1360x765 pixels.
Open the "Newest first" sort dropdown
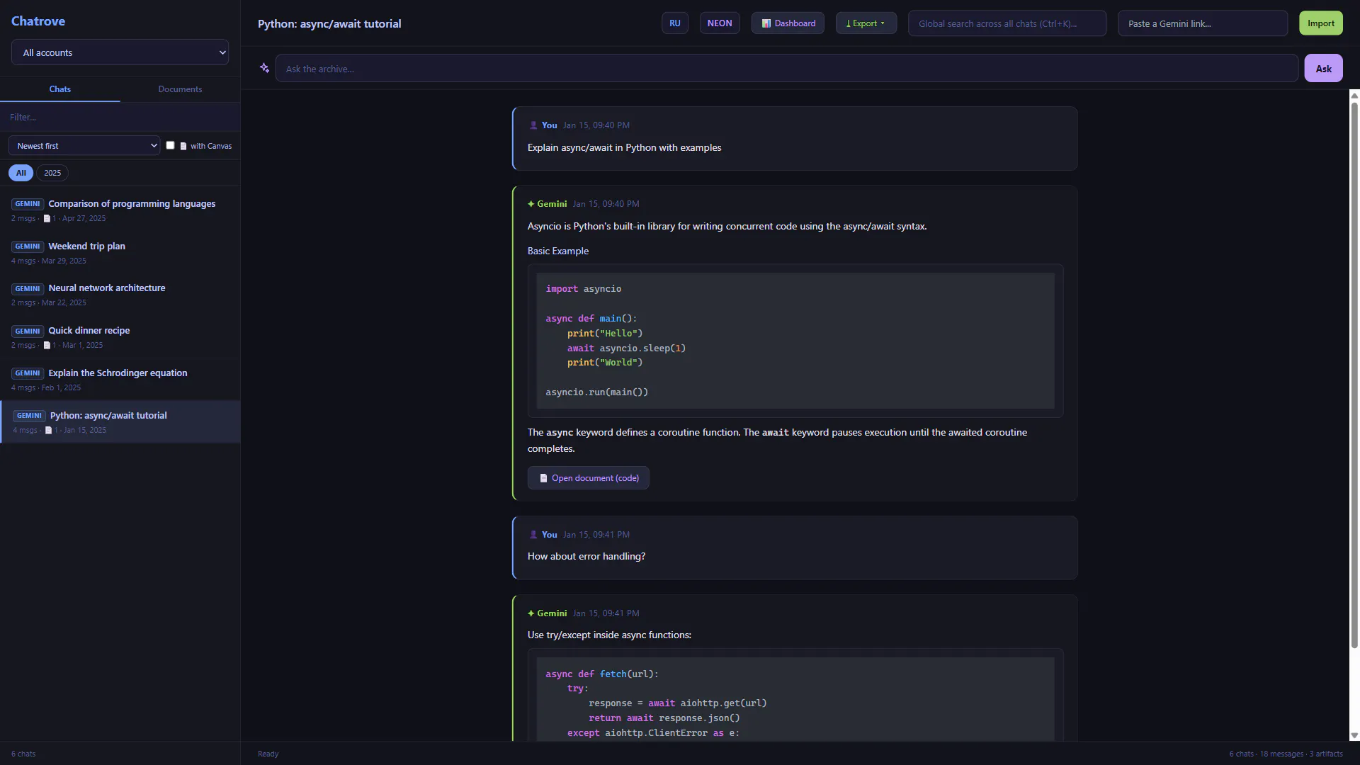[x=84, y=146]
